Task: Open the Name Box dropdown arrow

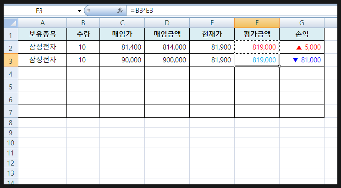Action: 79,11
